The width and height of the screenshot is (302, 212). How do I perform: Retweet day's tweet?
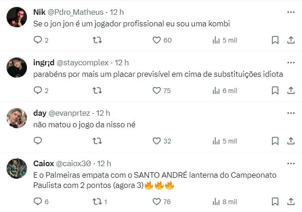(98, 141)
